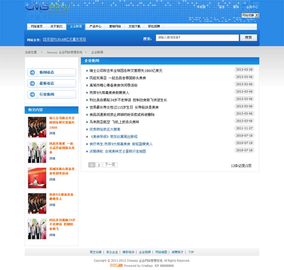Screen dimensions: 284x270
Task: Click the arrow icon beside 新闻动态
Action: click(x=33, y=72)
